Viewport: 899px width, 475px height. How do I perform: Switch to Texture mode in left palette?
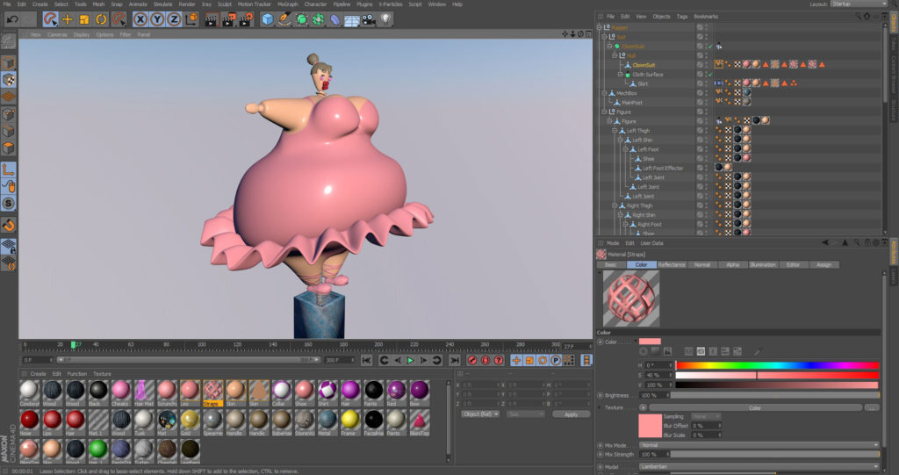pos(9,79)
